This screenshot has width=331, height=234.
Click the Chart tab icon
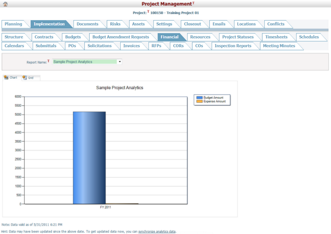6,77
